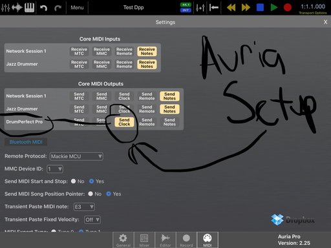Viewport: 331px width, 248px height.
Task: Switch to the General settings tab
Action: [x=123, y=240]
